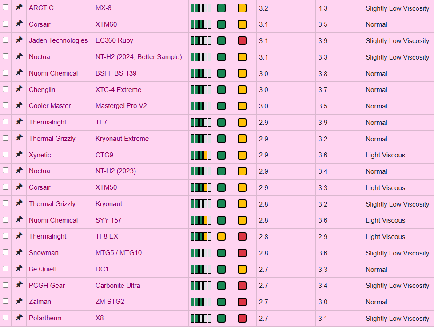This screenshot has height=327, width=434.
Task: Check the ARCTIC MX-6 checkbox
Action: 5,8
